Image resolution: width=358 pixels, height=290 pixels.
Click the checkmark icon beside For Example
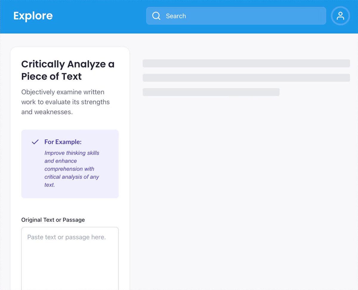(35, 142)
